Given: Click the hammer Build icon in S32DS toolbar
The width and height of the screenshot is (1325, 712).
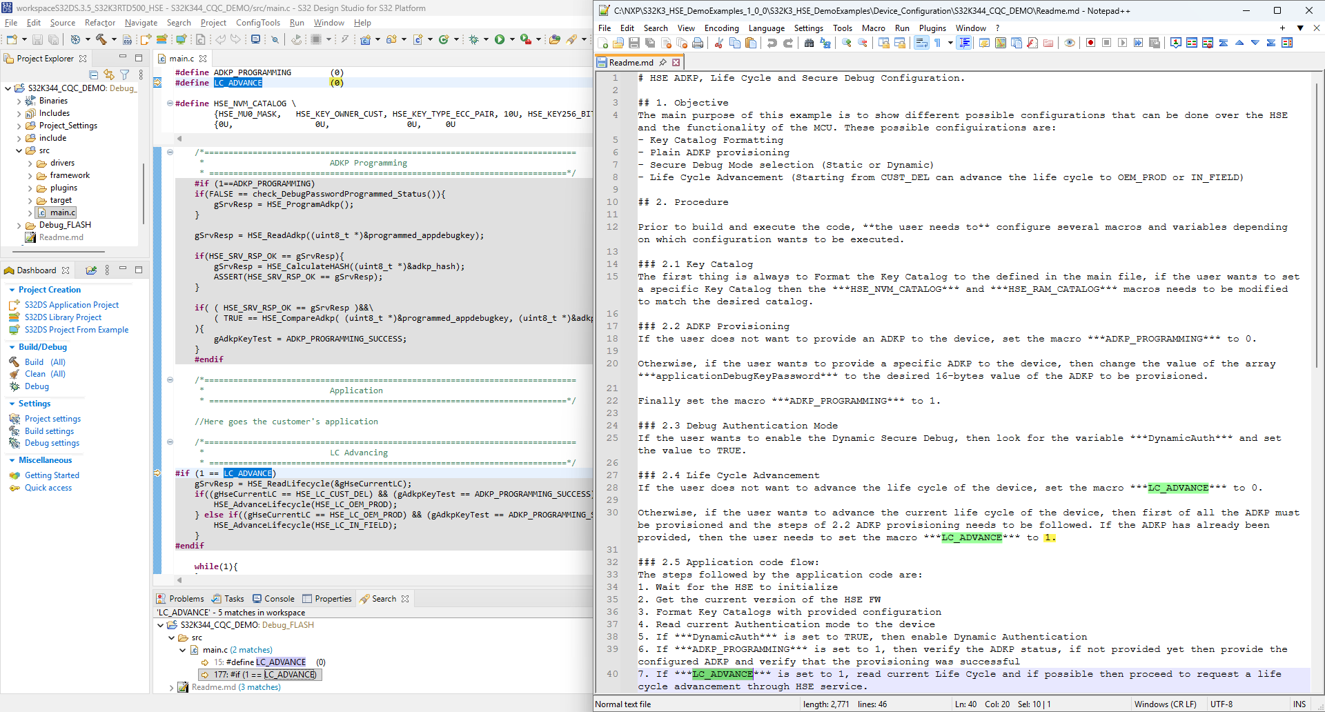Looking at the screenshot, I should pos(101,39).
